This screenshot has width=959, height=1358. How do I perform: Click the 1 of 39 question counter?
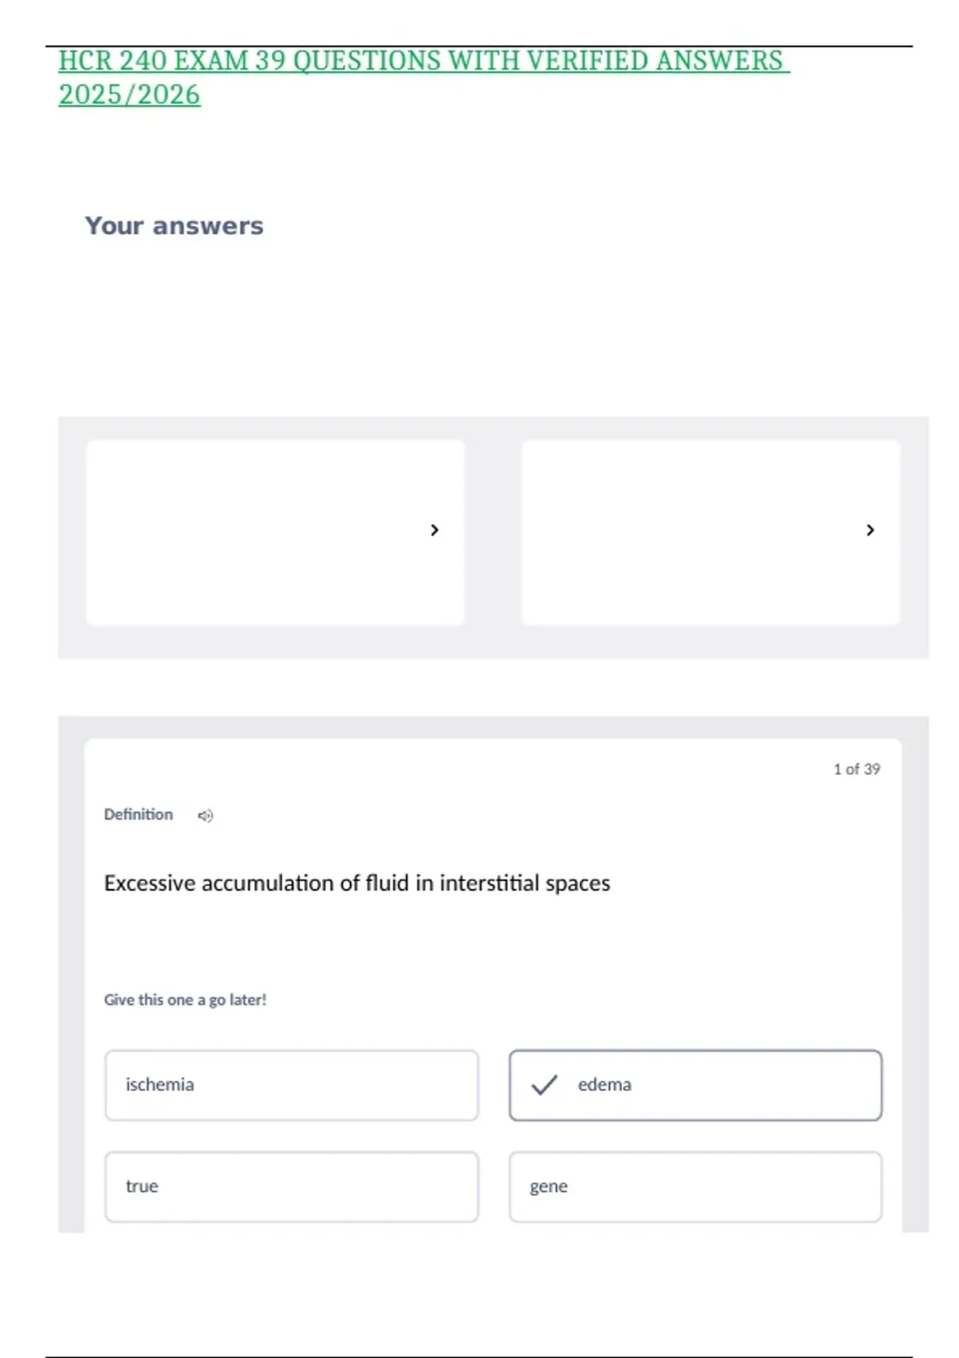(857, 768)
